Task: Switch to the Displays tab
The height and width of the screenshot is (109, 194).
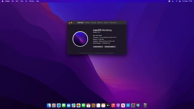Action: [x=87, y=23]
